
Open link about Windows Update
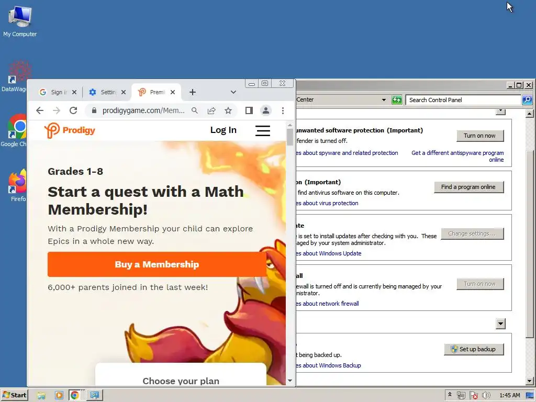pyautogui.click(x=328, y=253)
